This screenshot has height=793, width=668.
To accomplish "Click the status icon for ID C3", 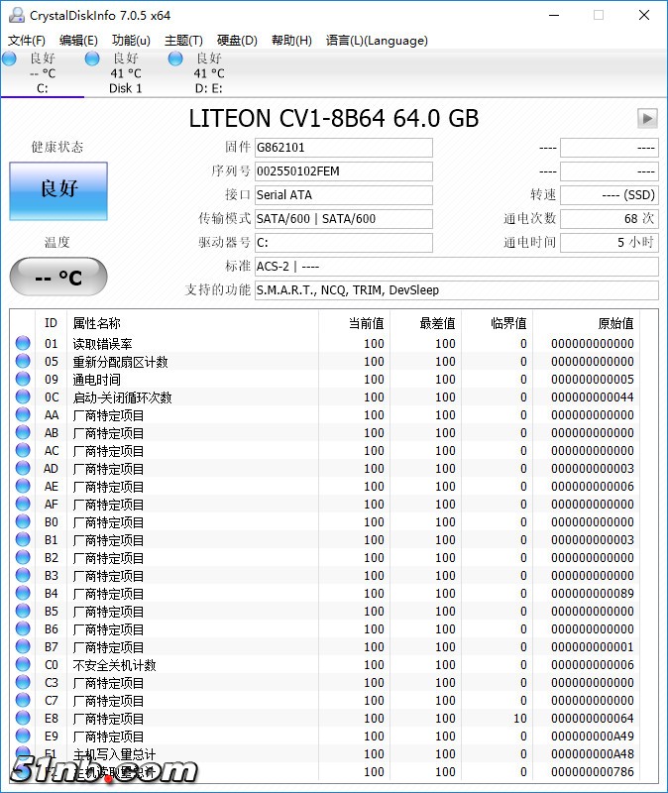I will (x=23, y=682).
